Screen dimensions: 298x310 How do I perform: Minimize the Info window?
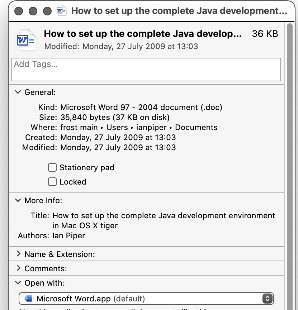(x=33, y=11)
